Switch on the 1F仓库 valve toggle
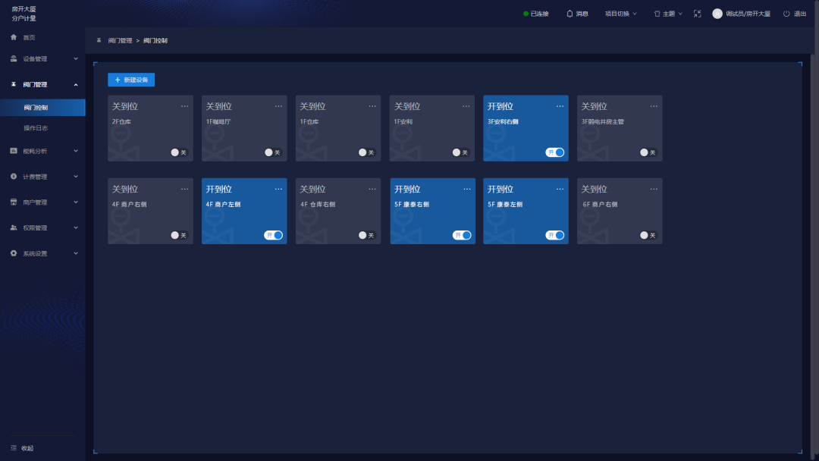 [367, 152]
